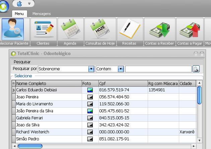Switch to the Mensagens tab

[42, 14]
